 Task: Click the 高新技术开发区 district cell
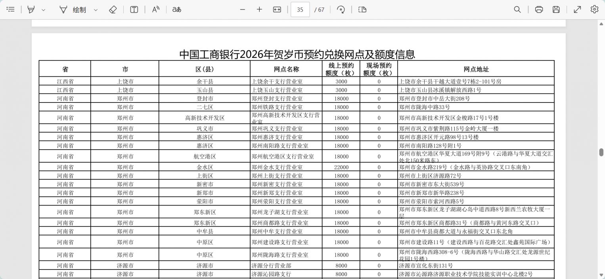[x=205, y=118]
